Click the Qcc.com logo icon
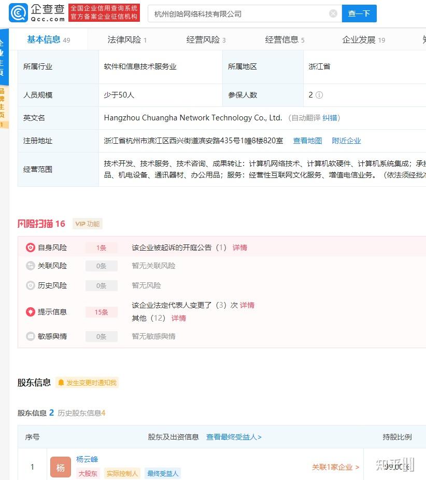Image resolution: width=426 pixels, height=480 pixels. pyautogui.click(x=18, y=13)
